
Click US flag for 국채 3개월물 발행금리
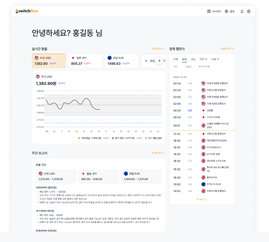pos(203,97)
